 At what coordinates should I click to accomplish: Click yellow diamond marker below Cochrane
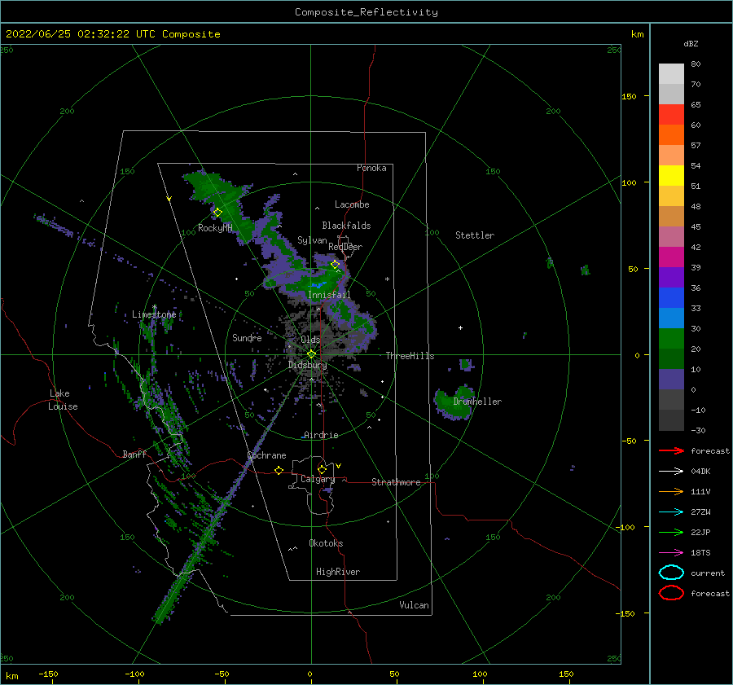(x=279, y=470)
